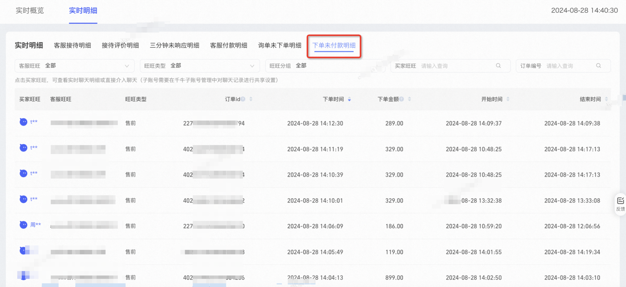Sort by 开始时间 column arrows

coord(508,99)
